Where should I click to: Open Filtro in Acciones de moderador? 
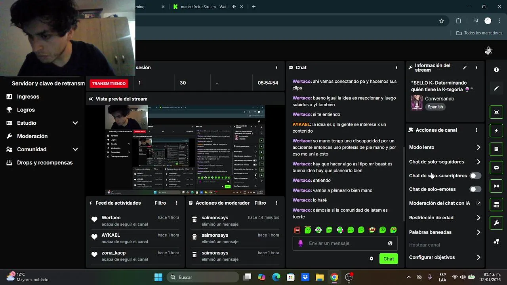(x=260, y=203)
